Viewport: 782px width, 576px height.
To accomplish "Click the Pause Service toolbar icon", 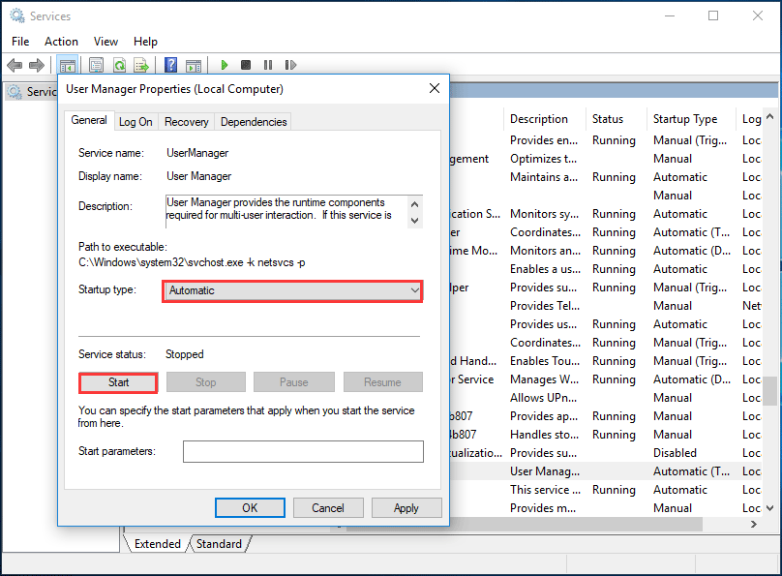I will pyautogui.click(x=268, y=65).
